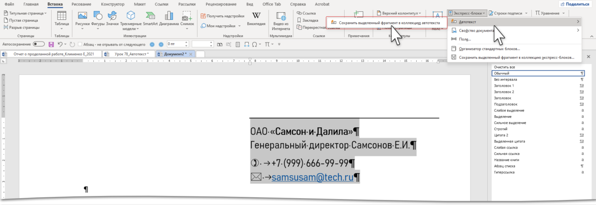
Task: Open 'Организатор стандартных блоков...' menu entry
Action: (x=490, y=49)
